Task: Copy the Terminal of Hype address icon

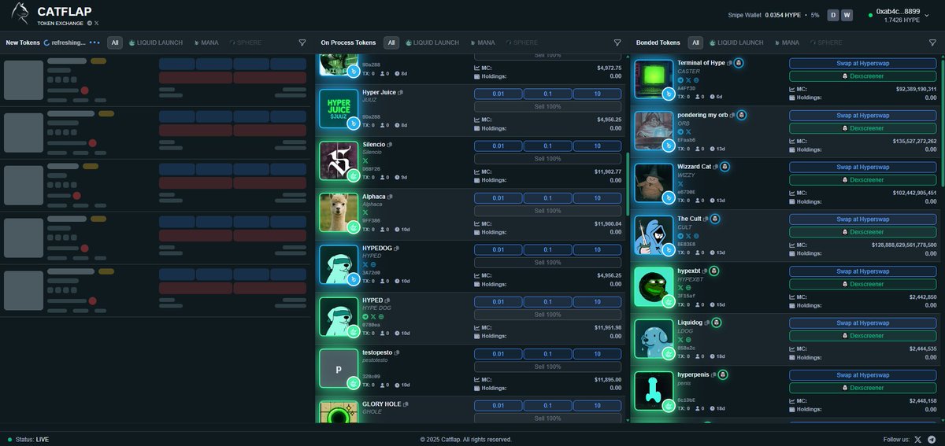Action: (x=730, y=63)
